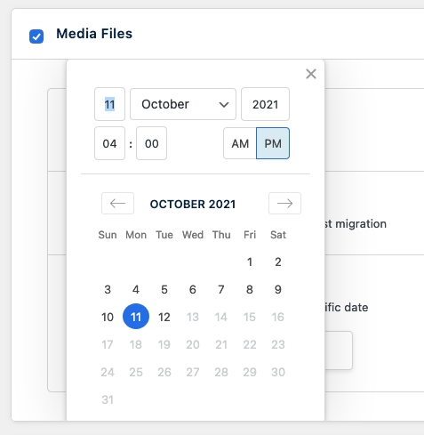Select PM in the time toggle
The width and height of the screenshot is (424, 435).
click(273, 143)
